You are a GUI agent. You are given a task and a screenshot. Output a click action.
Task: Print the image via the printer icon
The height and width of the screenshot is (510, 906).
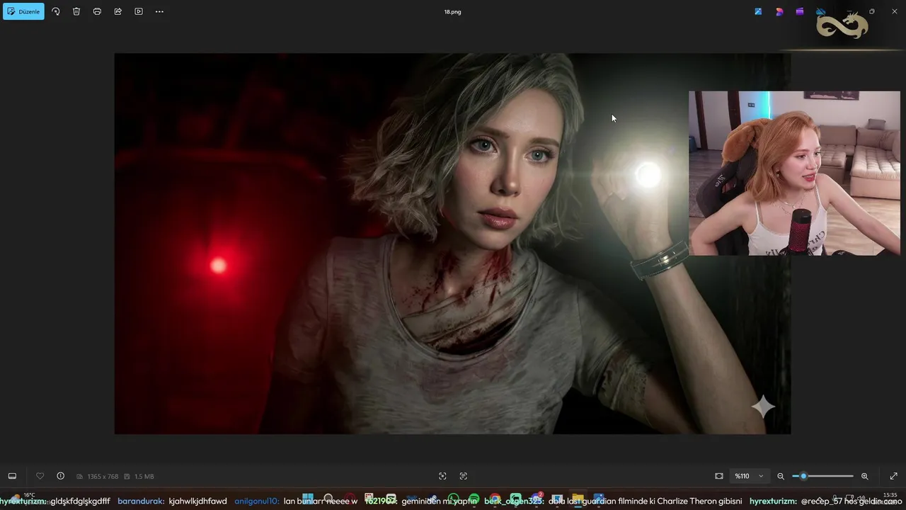[x=97, y=11]
